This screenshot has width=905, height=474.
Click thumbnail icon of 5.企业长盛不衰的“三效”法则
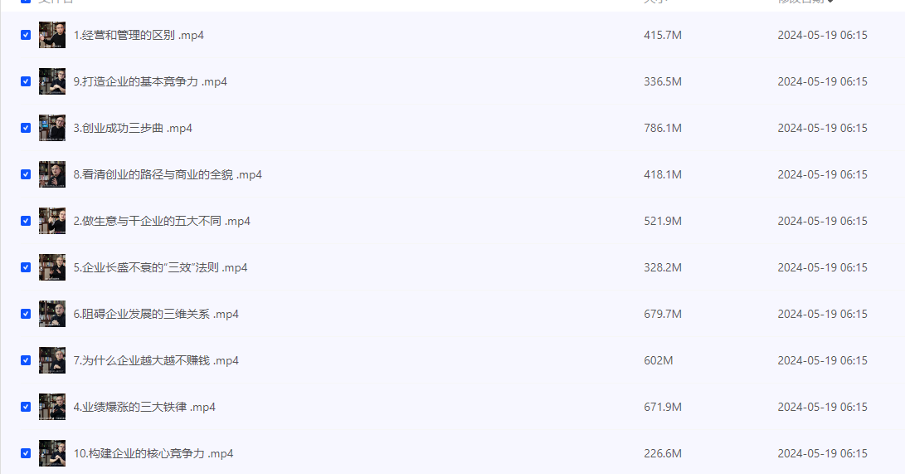(x=52, y=267)
